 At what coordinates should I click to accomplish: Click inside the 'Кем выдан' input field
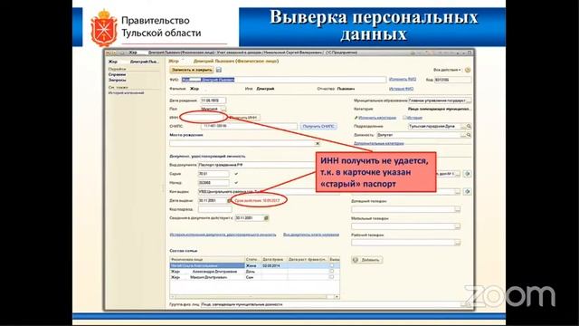tap(257, 191)
